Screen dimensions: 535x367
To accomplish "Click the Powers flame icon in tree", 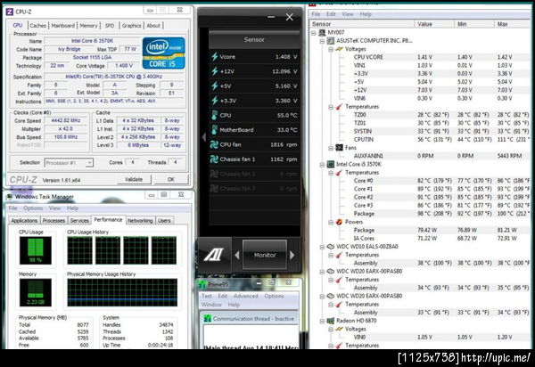I will pos(339,222).
